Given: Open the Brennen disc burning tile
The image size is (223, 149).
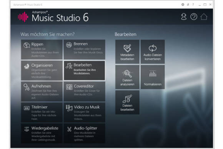Looking at the screenshot, I should tap(85, 50).
